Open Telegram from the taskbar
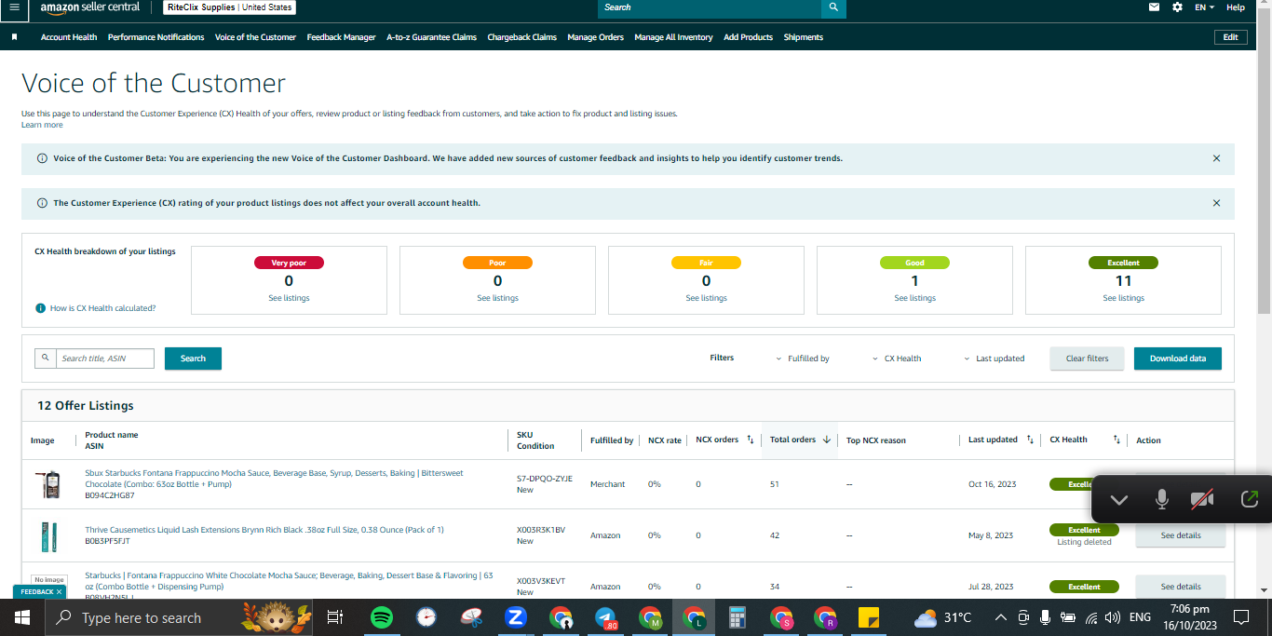The width and height of the screenshot is (1272, 636). pos(605,617)
